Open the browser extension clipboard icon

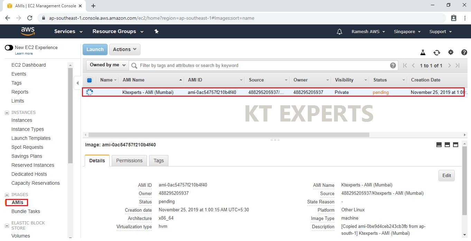454,18
